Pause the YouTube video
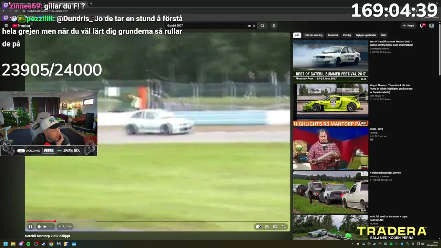The image size is (441, 248). tap(30, 227)
